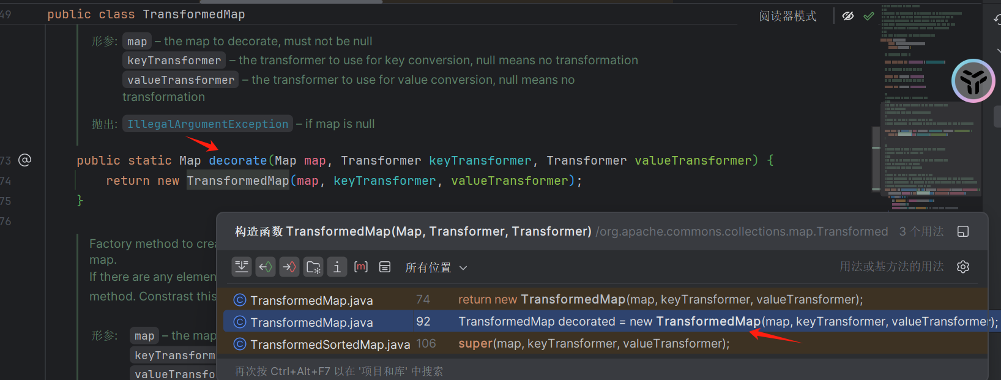Open usages settings gear icon

963,267
